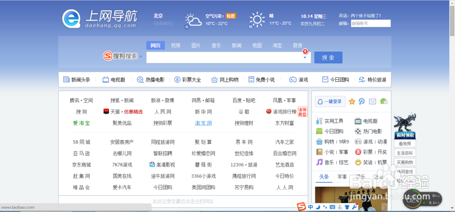
Task: Click the 搜狗搜索 engine logo
Action: pos(121,56)
